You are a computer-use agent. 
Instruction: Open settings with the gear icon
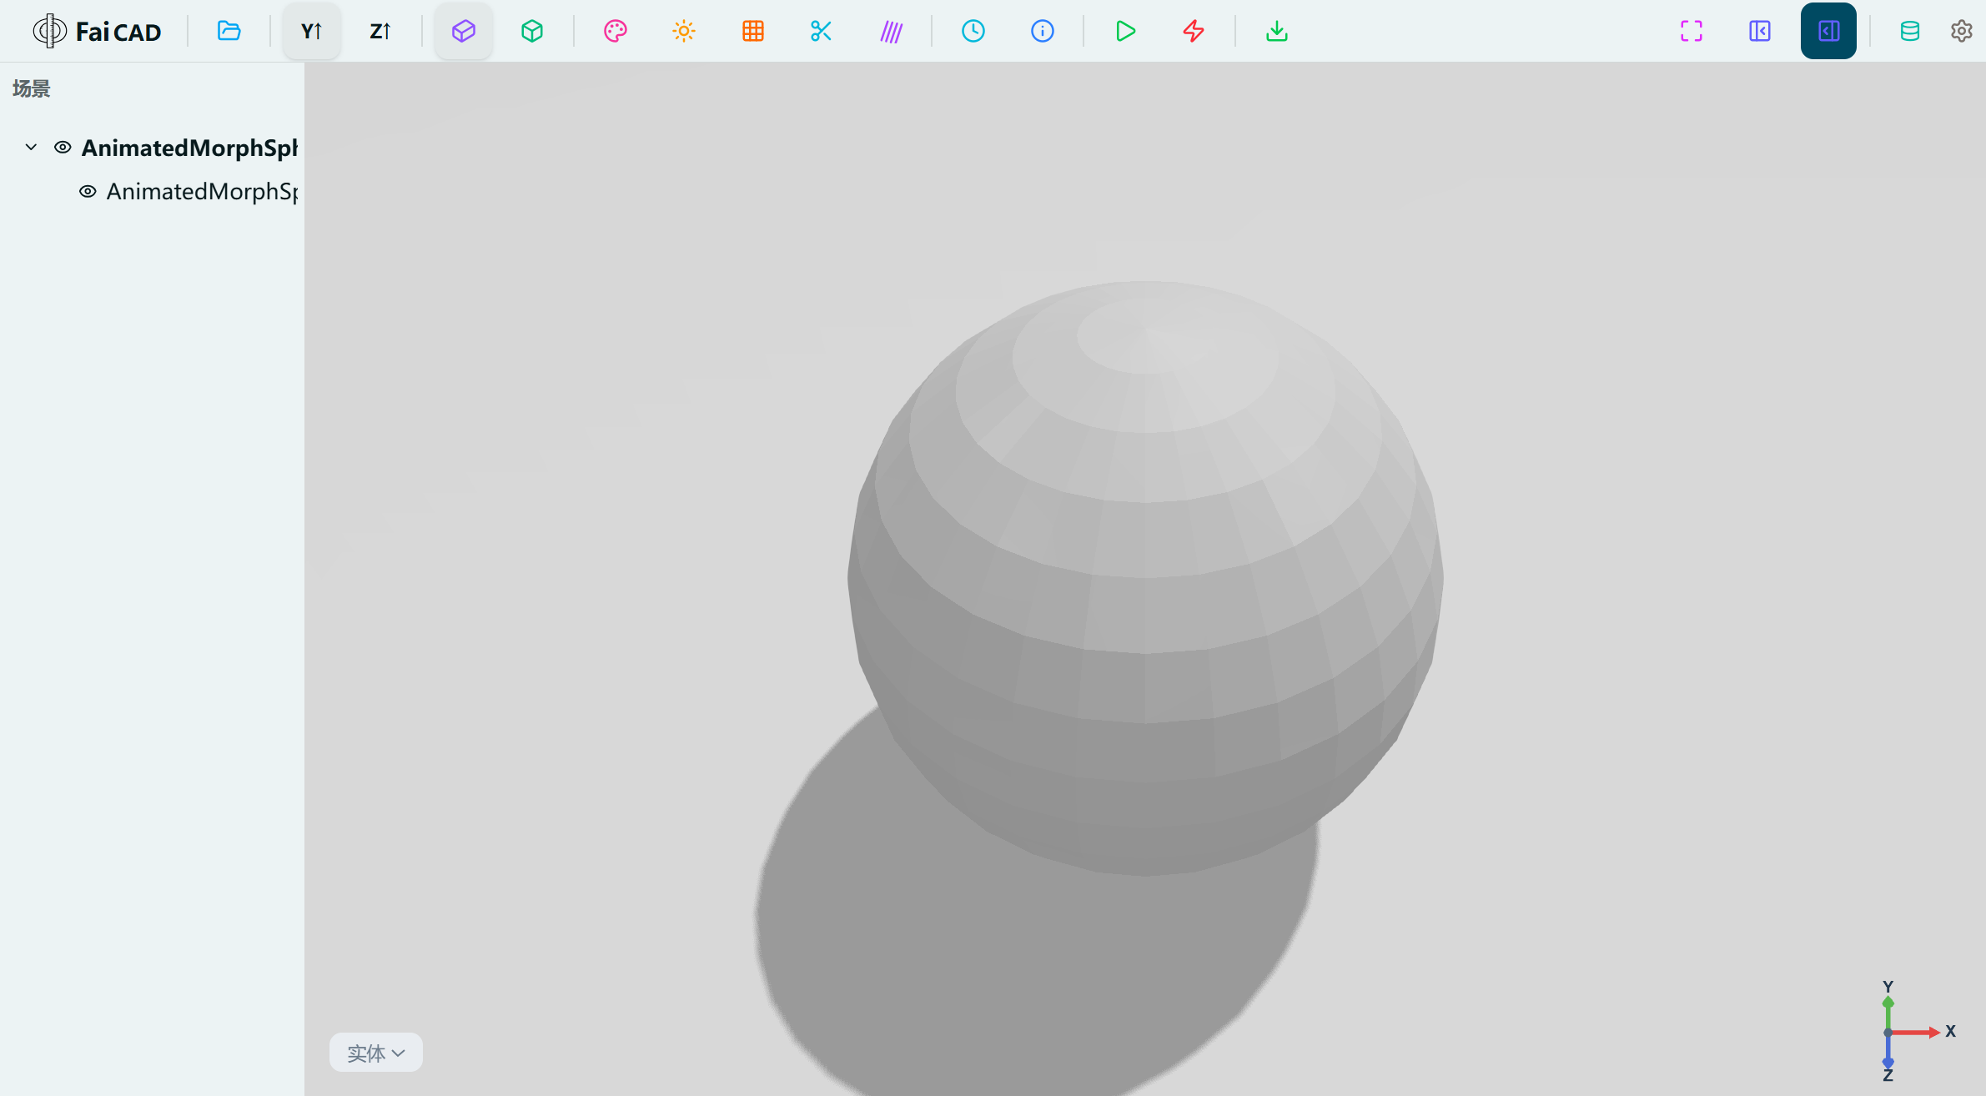(x=1962, y=31)
